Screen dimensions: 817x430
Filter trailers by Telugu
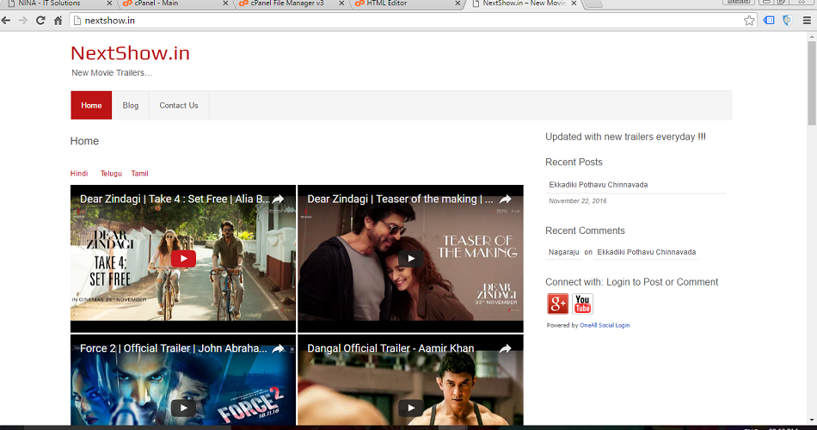tap(111, 174)
